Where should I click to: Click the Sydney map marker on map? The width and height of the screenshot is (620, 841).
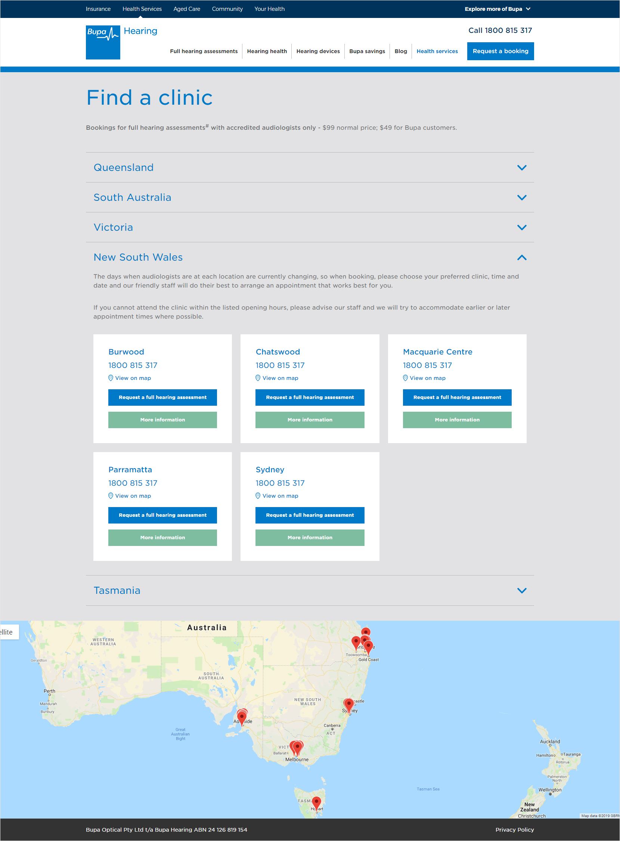348,705
